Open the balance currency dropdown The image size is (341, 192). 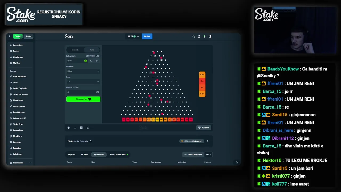pyautogui.click(x=133, y=36)
